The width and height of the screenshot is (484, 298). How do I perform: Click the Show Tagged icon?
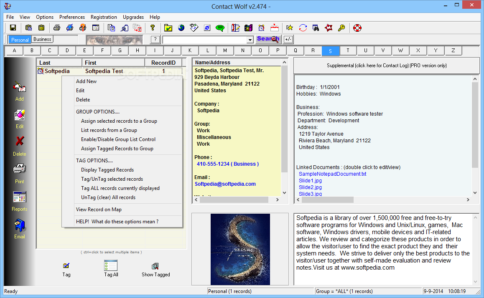(x=155, y=266)
